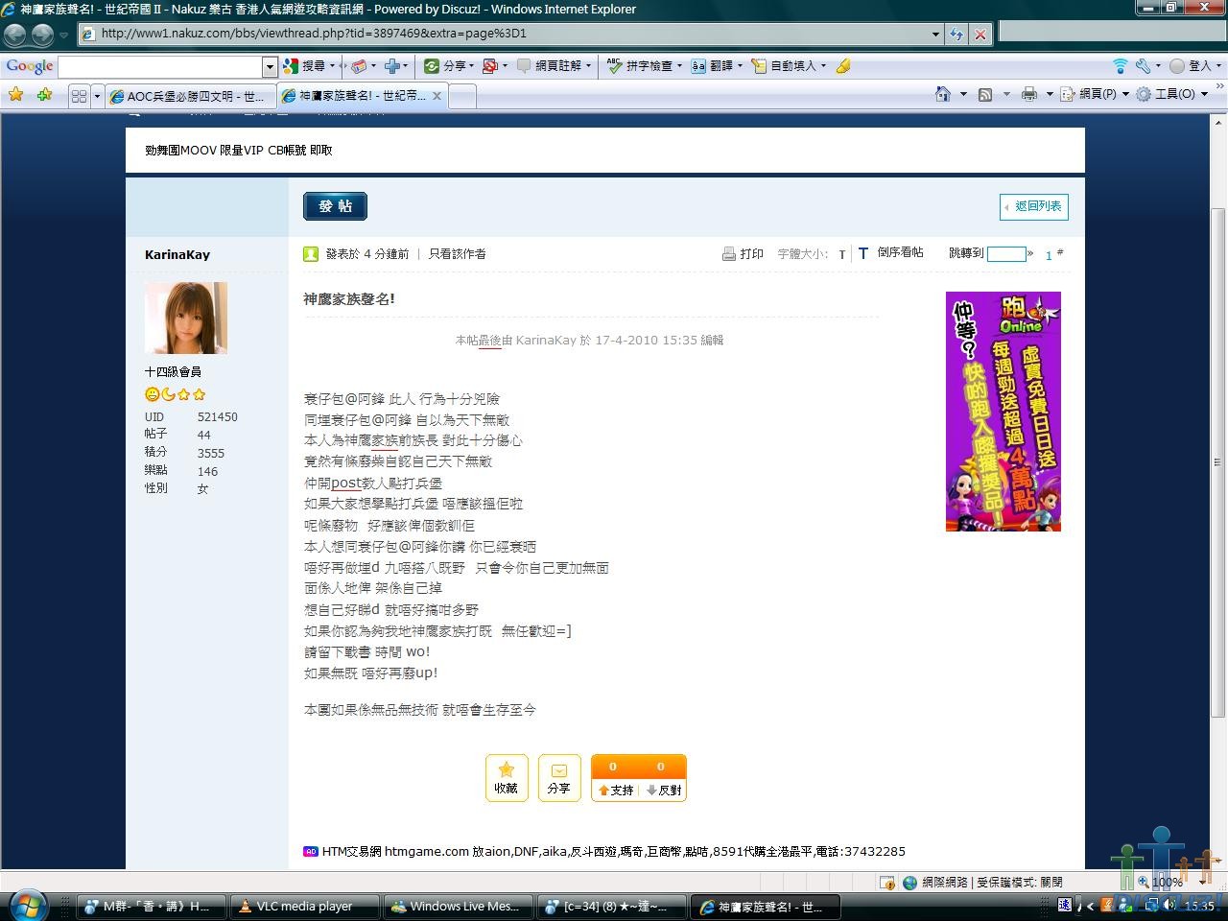1228x921 pixels.
Task: Open the 工具(O) menu dropdown
Action: click(1177, 94)
